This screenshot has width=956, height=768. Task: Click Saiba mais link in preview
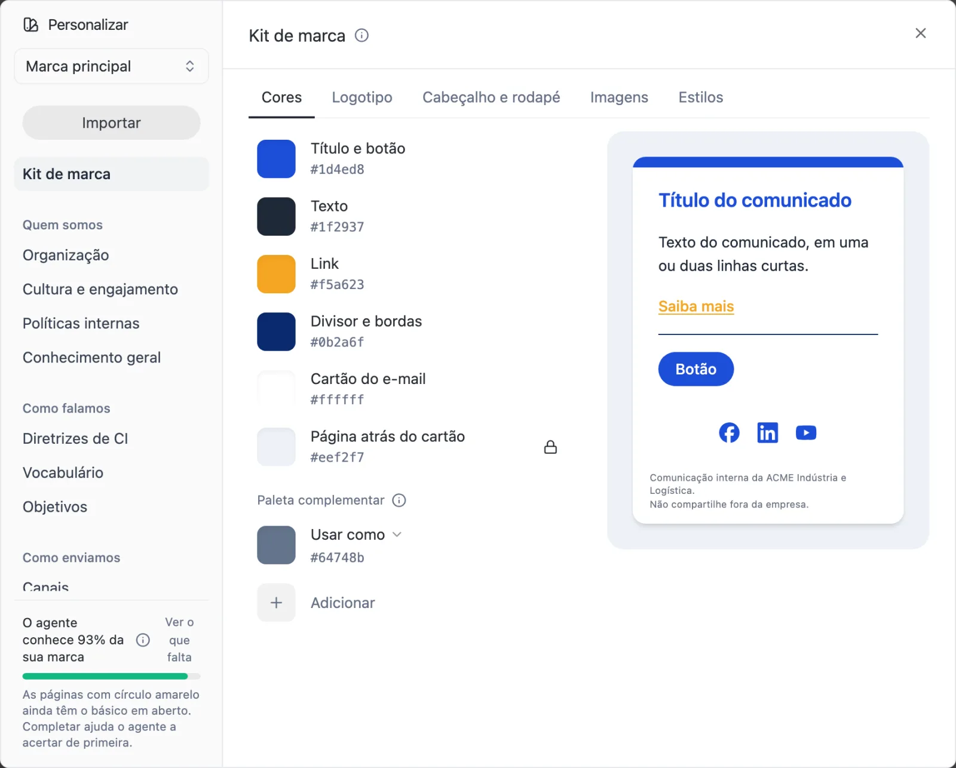[696, 306]
